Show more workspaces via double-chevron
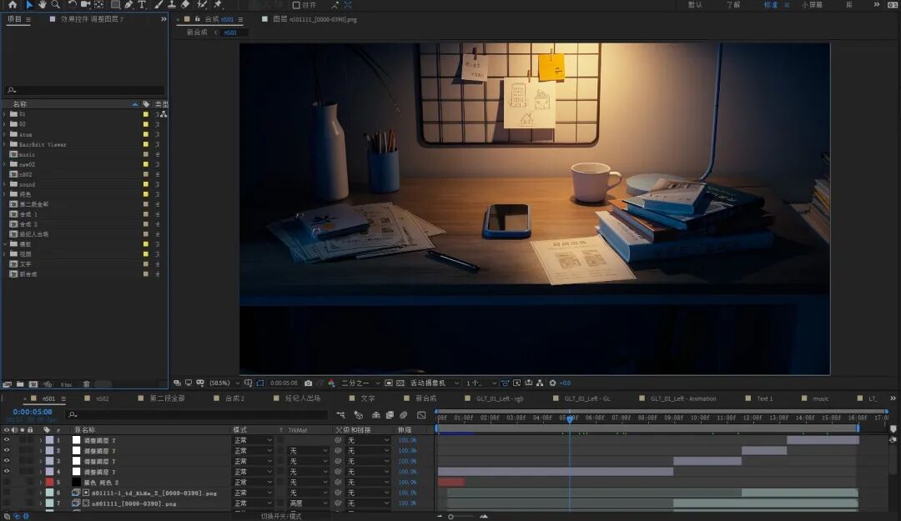Viewport: 901px width, 521px height. tap(876, 5)
